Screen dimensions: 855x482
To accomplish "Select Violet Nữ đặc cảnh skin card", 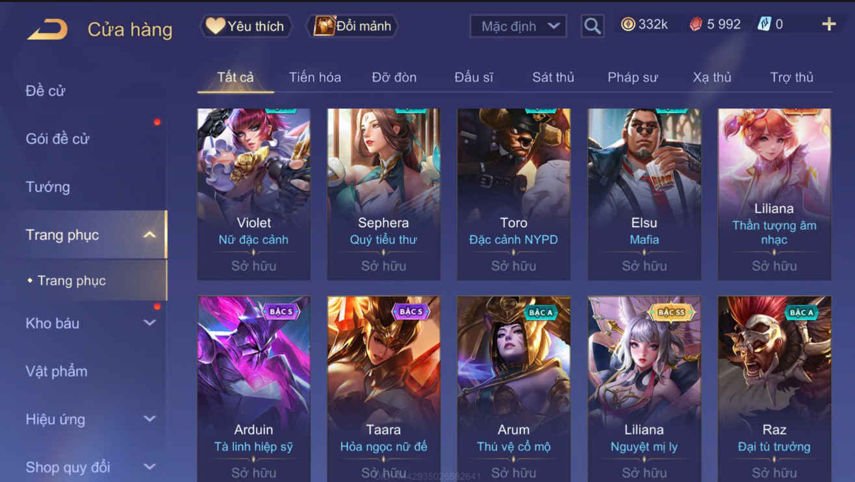I will click(253, 194).
